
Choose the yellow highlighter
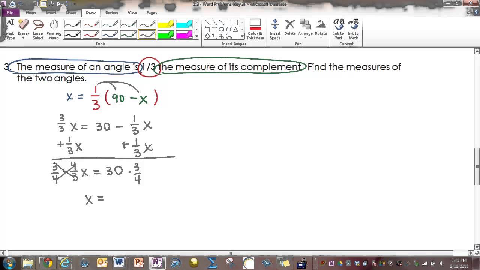165,24
